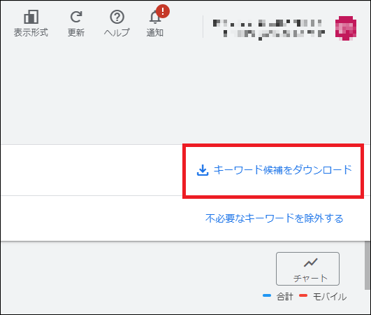Click the download arrow icon
371x315 pixels.
[203, 170]
